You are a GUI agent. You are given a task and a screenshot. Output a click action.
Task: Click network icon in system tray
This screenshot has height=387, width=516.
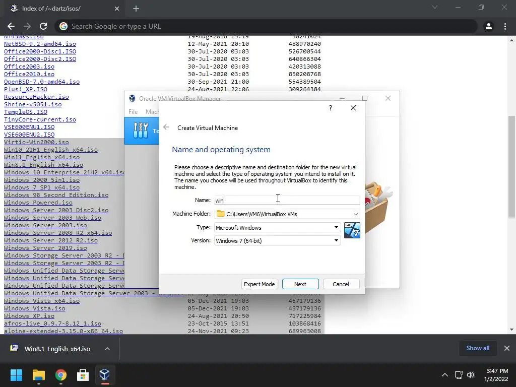point(459,375)
